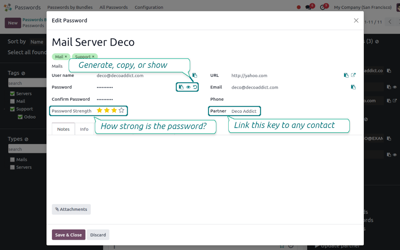
Task: Switch to the Info tab
Action: click(84, 129)
